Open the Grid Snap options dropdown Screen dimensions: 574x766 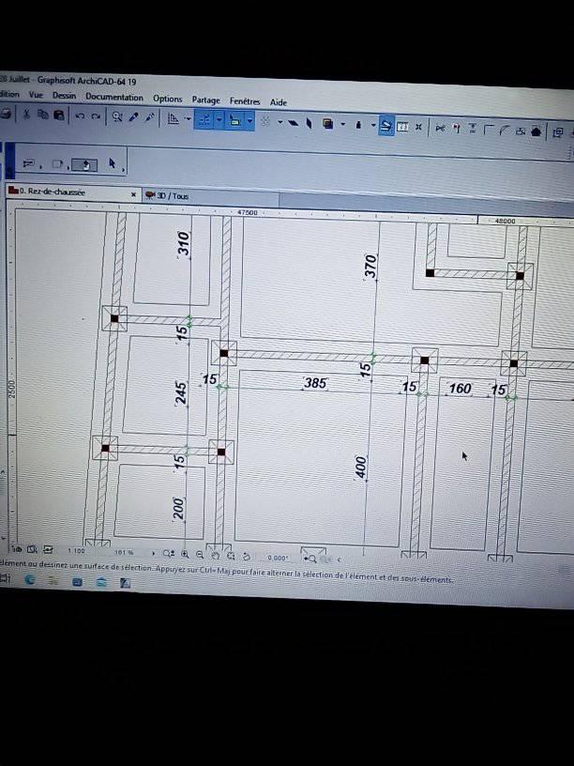point(249,121)
